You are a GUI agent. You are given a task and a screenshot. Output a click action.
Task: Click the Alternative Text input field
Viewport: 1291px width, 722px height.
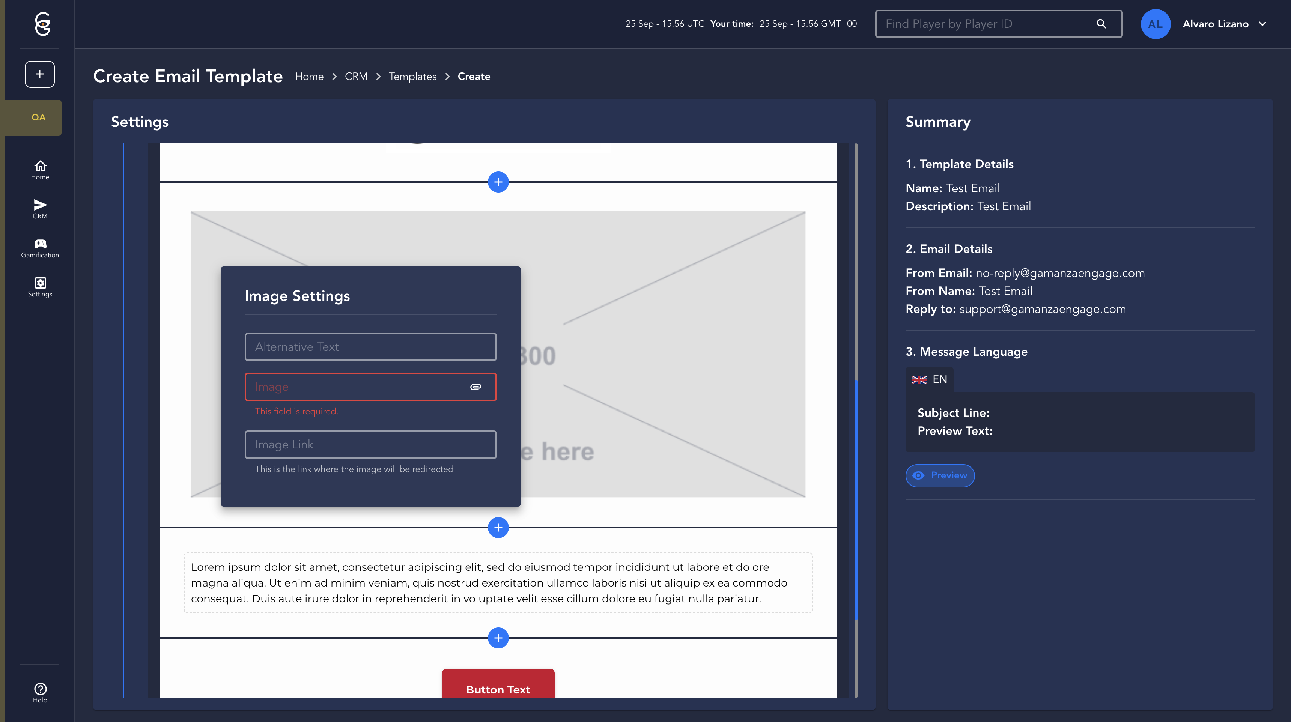coord(370,347)
